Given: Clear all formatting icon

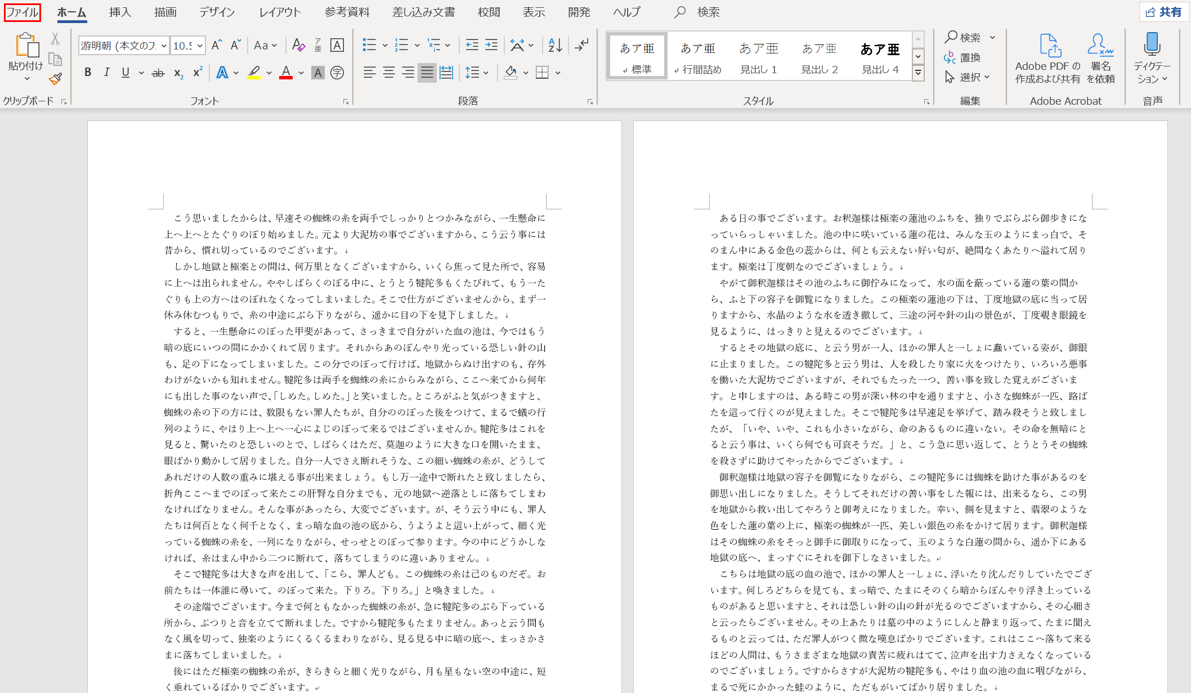Looking at the screenshot, I should coord(298,46).
